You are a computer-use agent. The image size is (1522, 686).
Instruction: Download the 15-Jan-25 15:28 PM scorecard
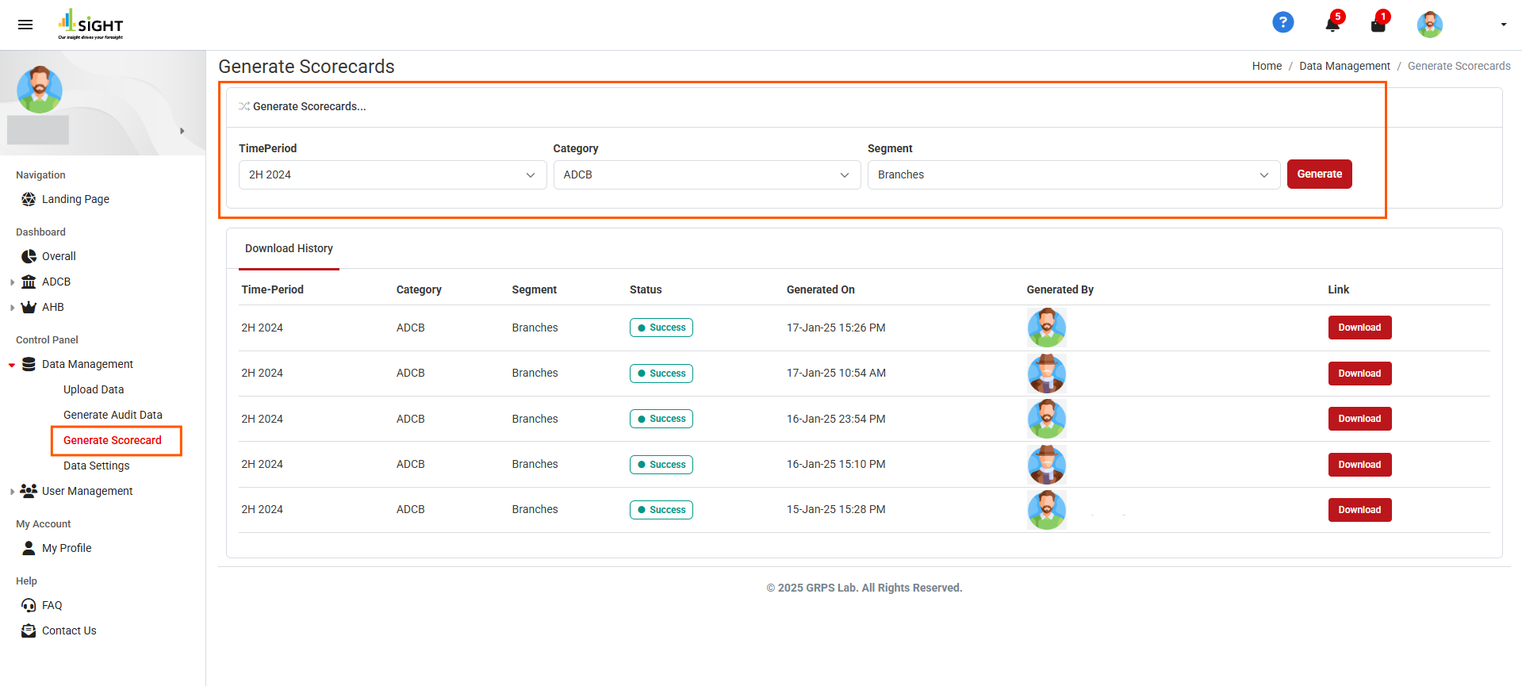tap(1359, 510)
